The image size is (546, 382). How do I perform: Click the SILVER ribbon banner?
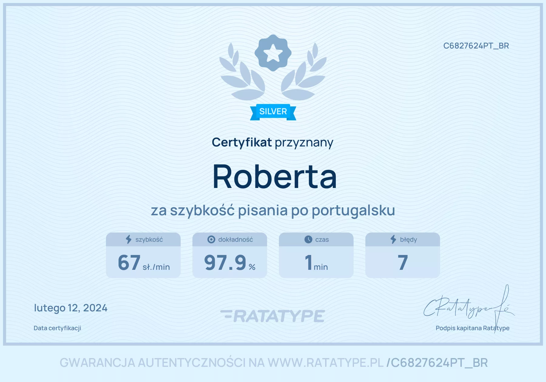pos(273,112)
